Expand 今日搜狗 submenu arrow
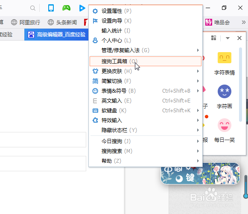The height and width of the screenshot is (214, 248). point(198,141)
